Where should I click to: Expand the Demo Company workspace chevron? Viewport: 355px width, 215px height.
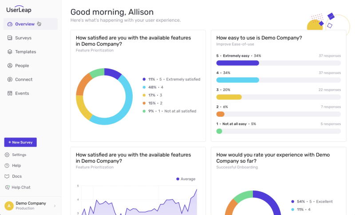55,206
